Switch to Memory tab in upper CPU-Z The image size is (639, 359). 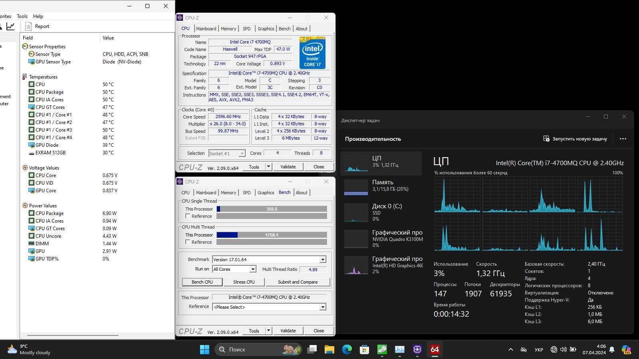228,29
